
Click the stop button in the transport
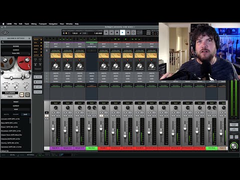tap(117, 32)
